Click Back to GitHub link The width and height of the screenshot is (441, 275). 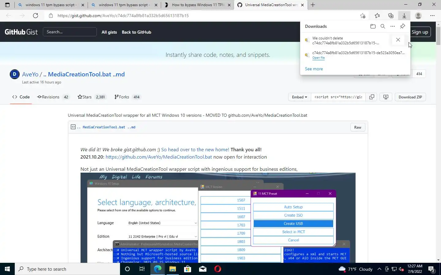pyautogui.click(x=137, y=32)
